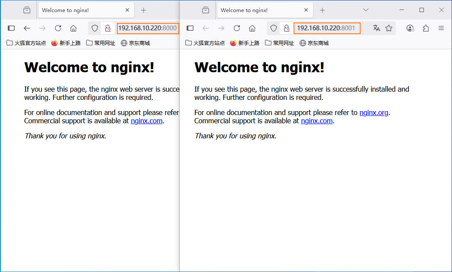This screenshot has height=272, width=452.
Task: Focus the address bar showing port 8000
Action: [x=148, y=28]
